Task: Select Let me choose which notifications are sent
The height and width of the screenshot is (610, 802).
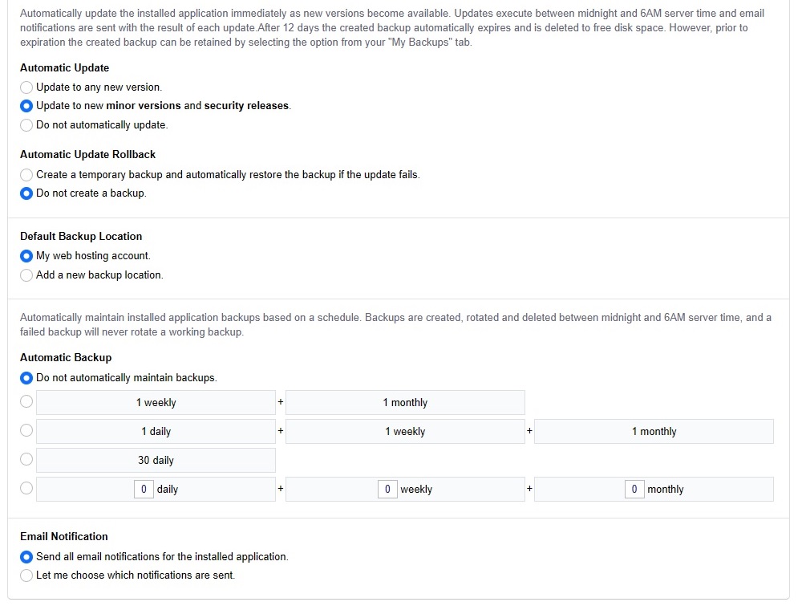Action: tap(26, 575)
